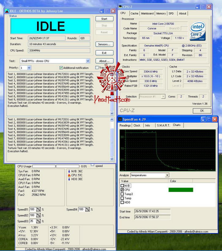Open the S.M.A.R.T. tab in SpeedFan

click(x=163, y=125)
